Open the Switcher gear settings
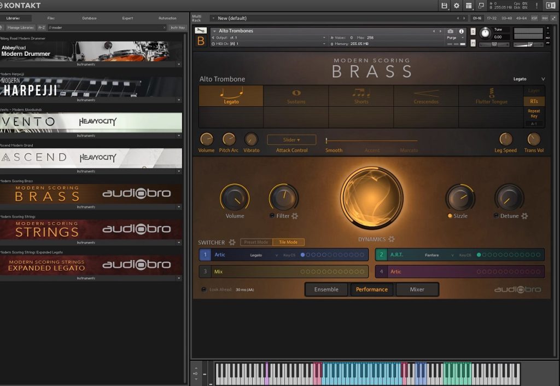 (x=232, y=242)
